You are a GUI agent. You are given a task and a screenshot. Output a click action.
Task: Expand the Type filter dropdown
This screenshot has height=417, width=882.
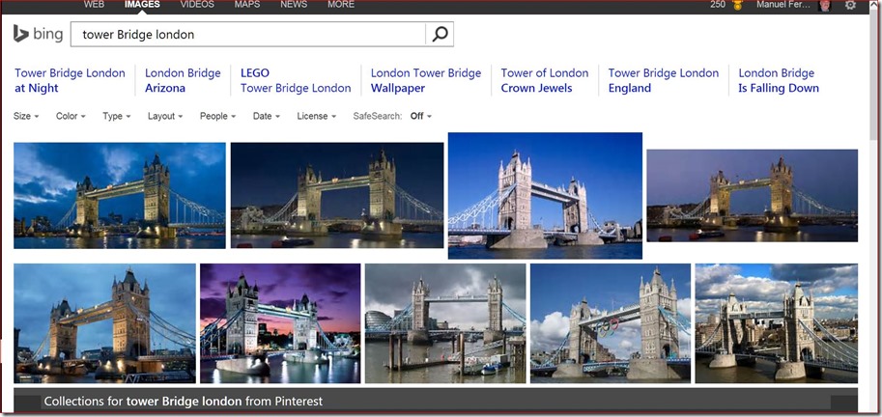pos(117,116)
